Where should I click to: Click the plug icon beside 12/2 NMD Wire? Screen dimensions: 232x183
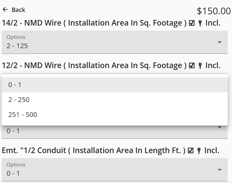tap(200, 66)
